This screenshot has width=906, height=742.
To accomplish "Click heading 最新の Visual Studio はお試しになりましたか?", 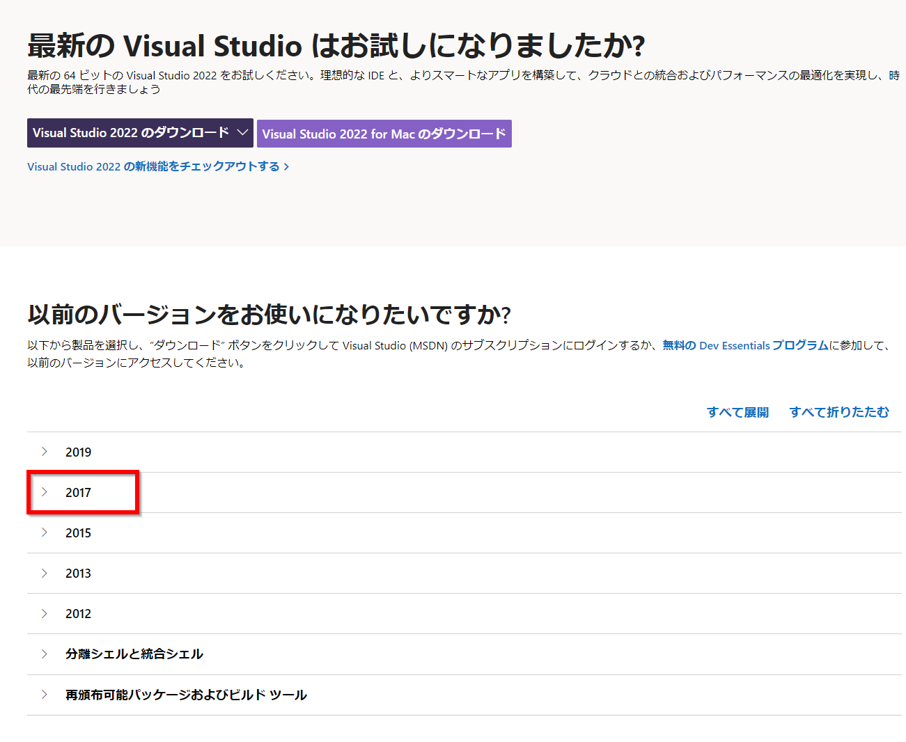I will pos(336,46).
